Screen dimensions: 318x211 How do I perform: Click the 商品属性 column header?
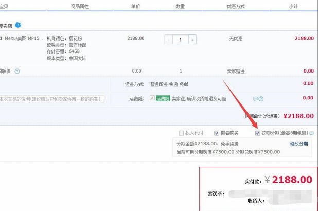(x=80, y=6)
